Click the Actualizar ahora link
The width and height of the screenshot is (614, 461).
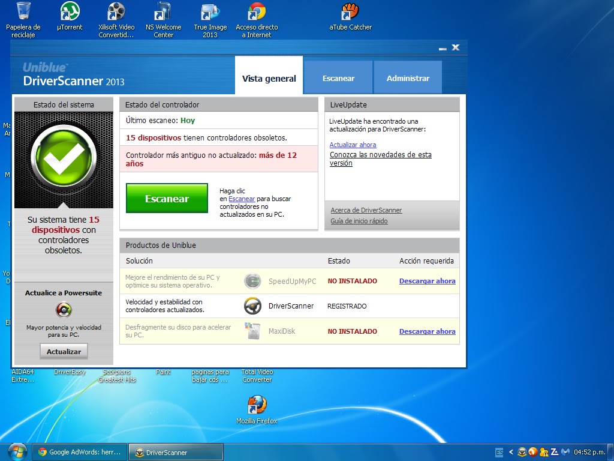(353, 145)
